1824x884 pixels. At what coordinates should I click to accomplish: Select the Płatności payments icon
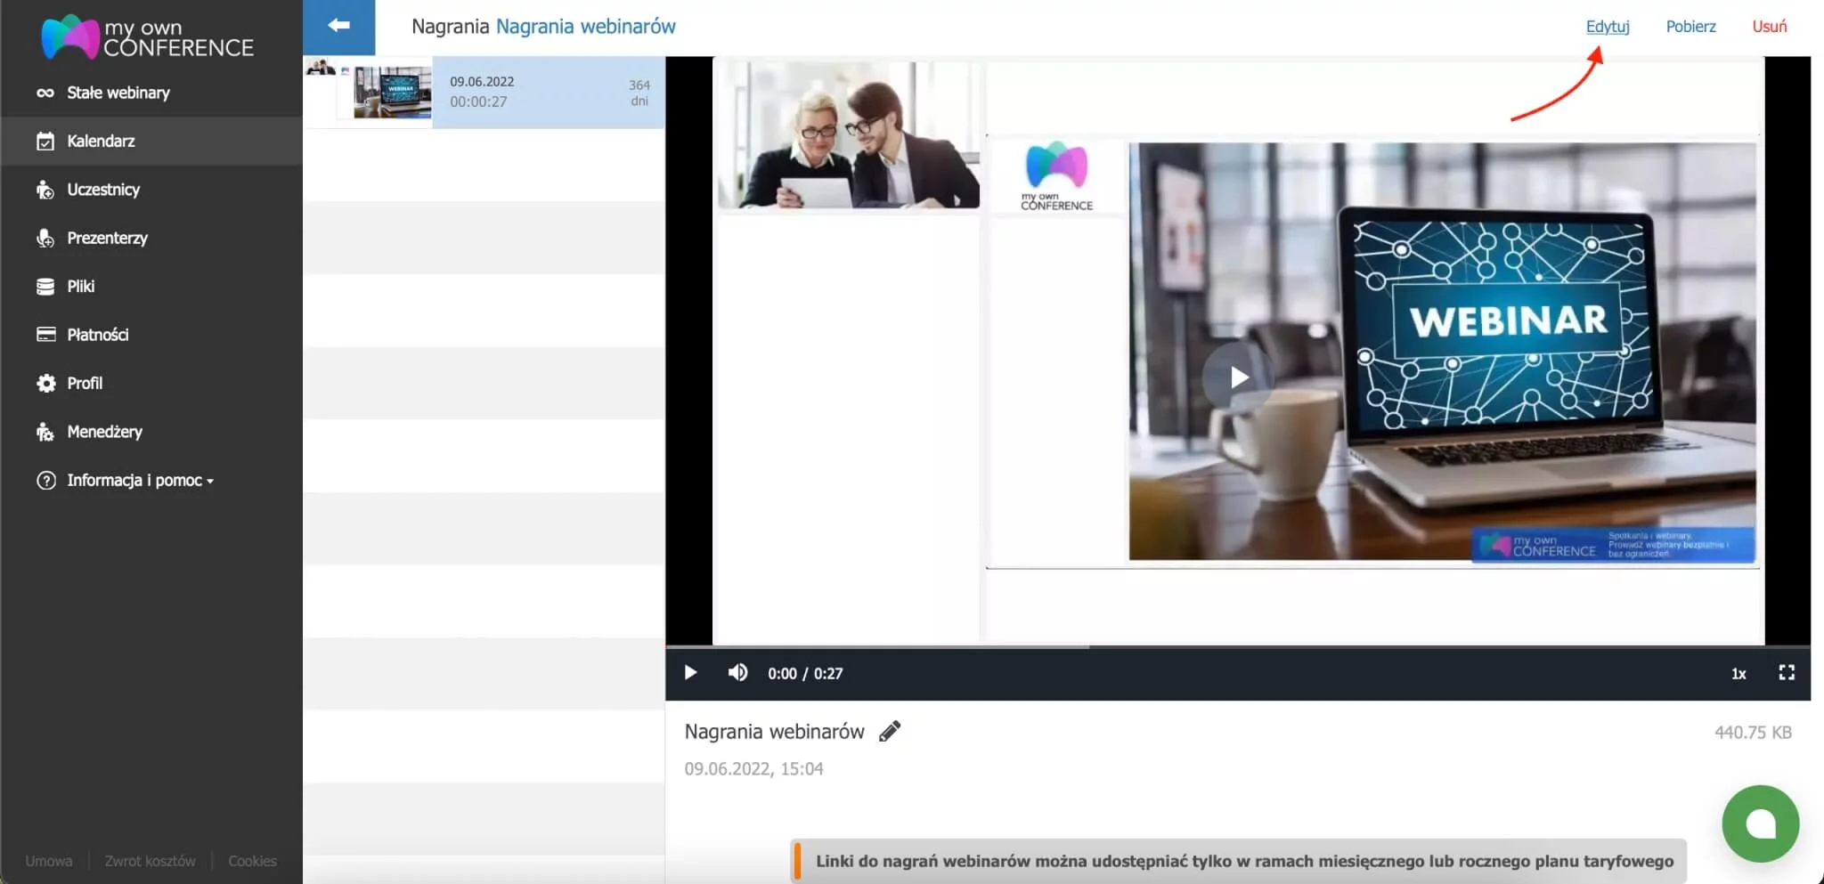coord(45,334)
